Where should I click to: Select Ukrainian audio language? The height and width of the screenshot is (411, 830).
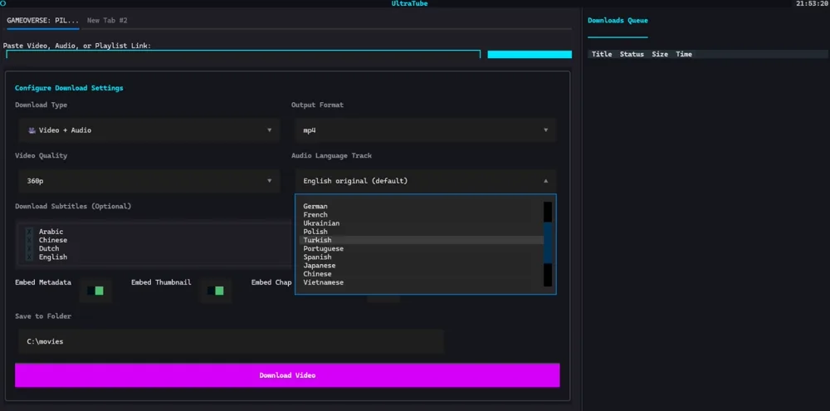pos(422,223)
